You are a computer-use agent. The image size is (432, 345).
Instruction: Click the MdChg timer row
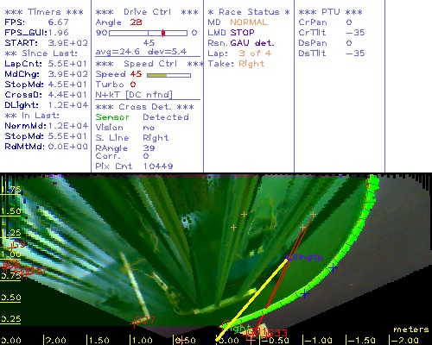(x=46, y=74)
